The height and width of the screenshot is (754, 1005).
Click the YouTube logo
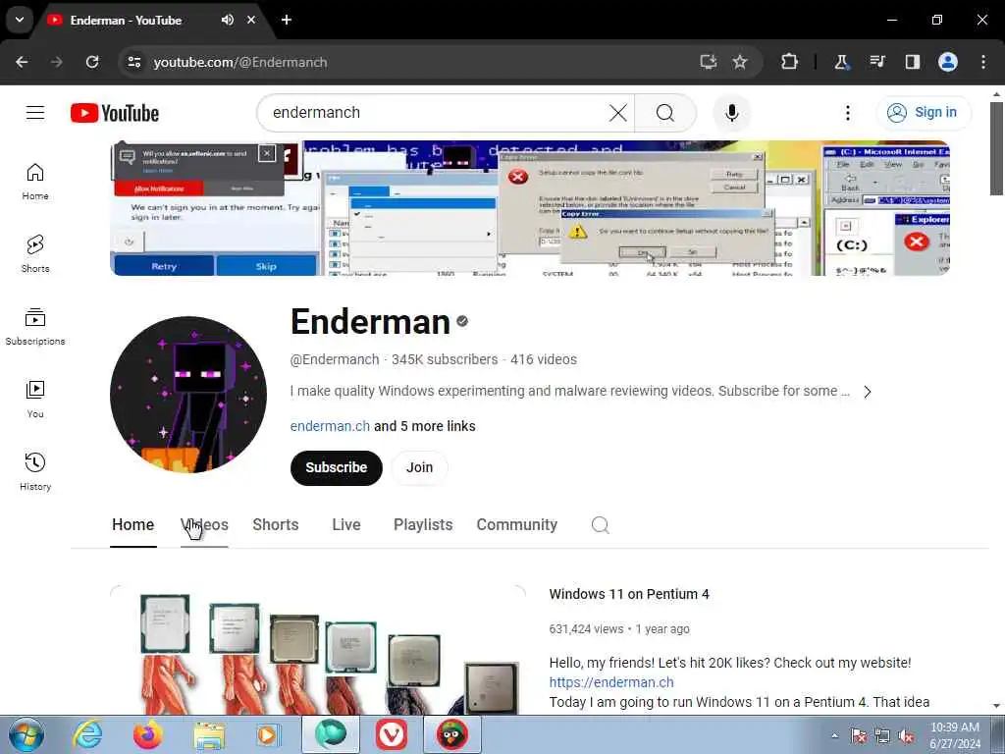click(x=115, y=113)
